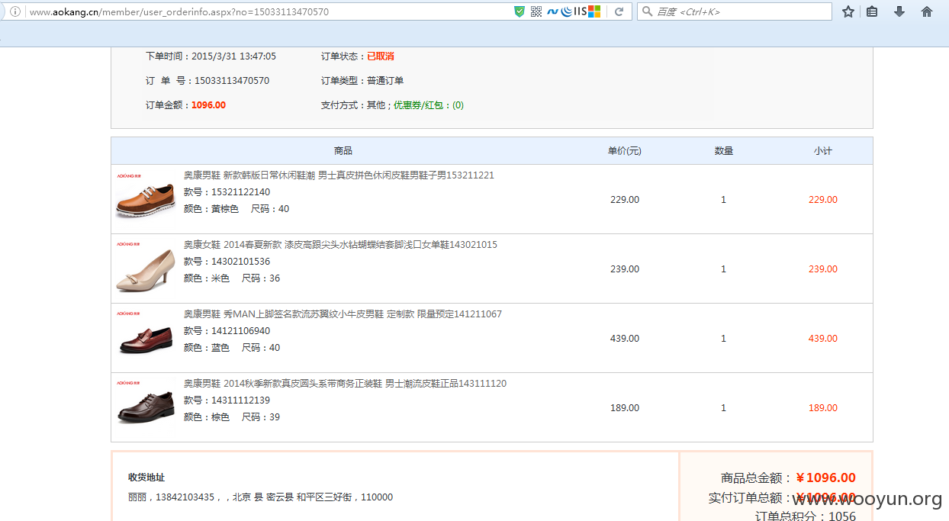Click red subtotal 189.00
Screen dimensions: 949x521
(823, 408)
